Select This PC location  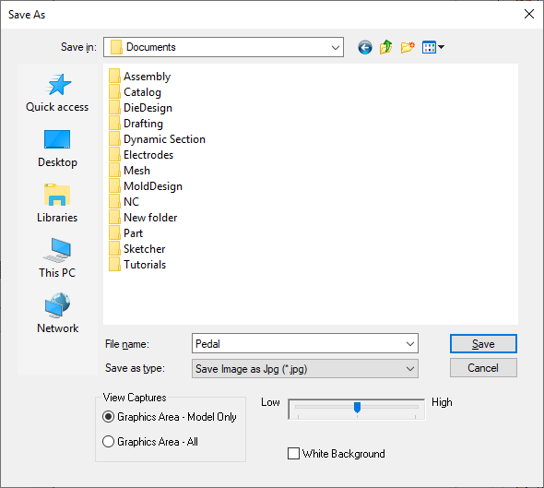point(57,258)
